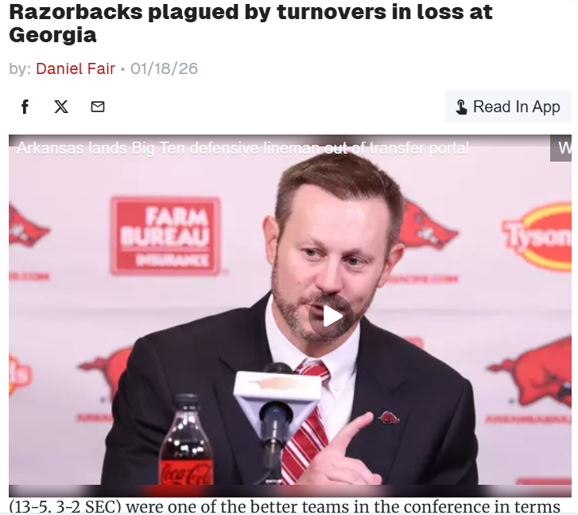Click the Farm Bureau Insurance logo in video
Image resolution: width=578 pixels, height=515 pixels.
click(165, 236)
